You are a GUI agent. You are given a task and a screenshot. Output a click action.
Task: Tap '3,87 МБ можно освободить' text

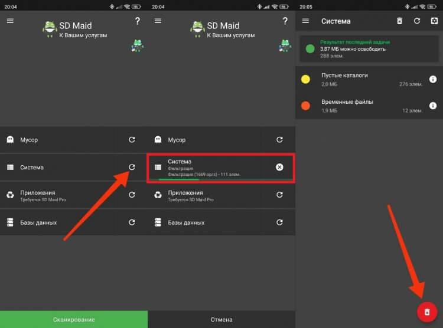click(353, 49)
